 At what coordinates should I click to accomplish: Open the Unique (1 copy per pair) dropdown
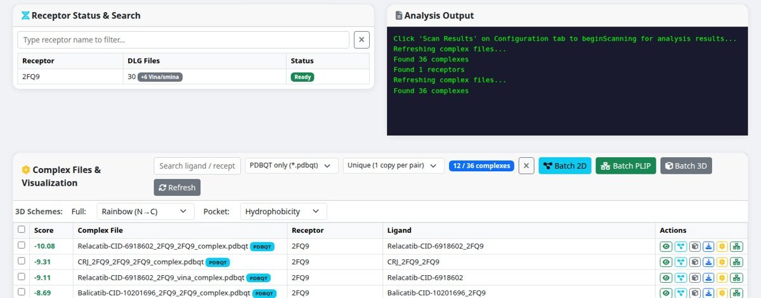point(393,165)
